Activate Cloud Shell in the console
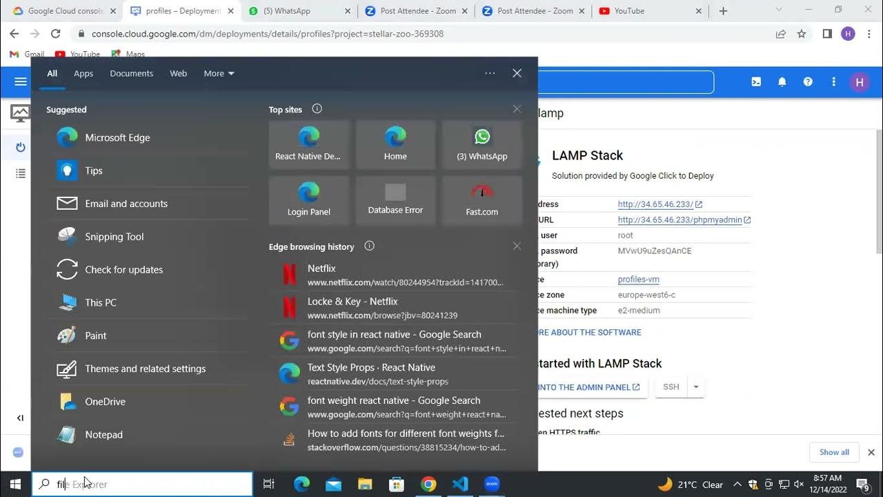Image resolution: width=883 pixels, height=497 pixels. pyautogui.click(x=756, y=81)
